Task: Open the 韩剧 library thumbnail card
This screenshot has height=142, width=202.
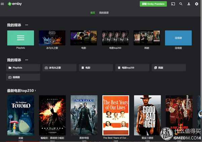Action: [147, 38]
